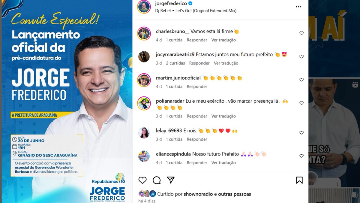Screen dimensions: 360x203
Task: View the 2 curtidas on jocymarabeatriz9's comment
Action: click(x=175, y=63)
